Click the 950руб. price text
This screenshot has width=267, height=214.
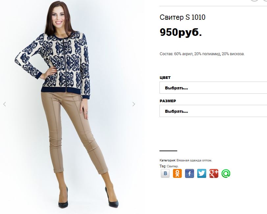(x=181, y=32)
